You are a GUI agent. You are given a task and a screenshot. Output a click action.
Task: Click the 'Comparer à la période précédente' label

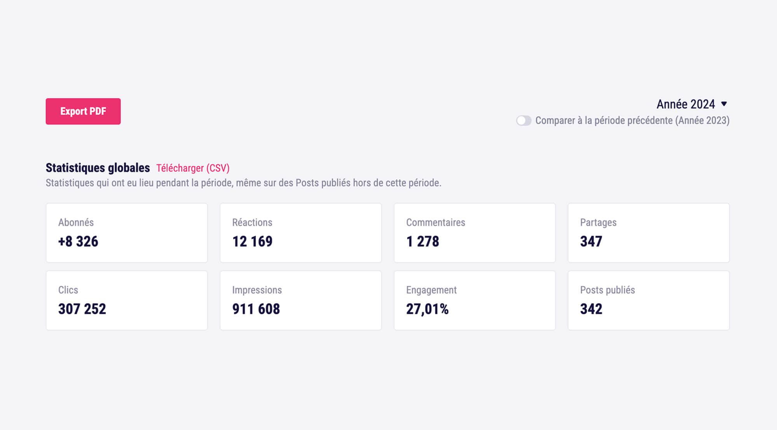pos(632,121)
